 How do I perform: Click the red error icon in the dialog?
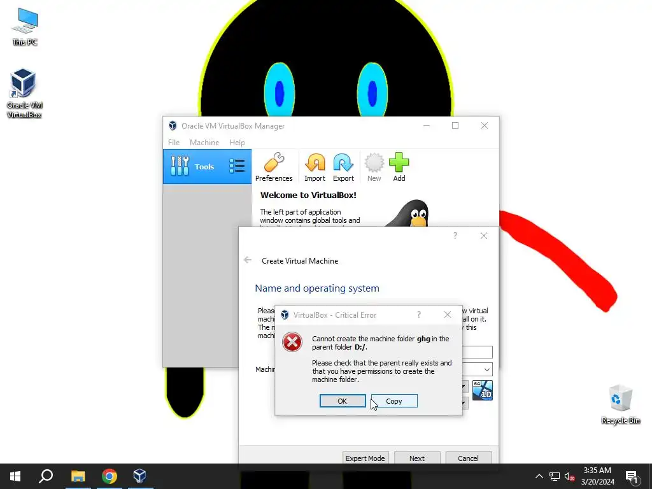(292, 342)
